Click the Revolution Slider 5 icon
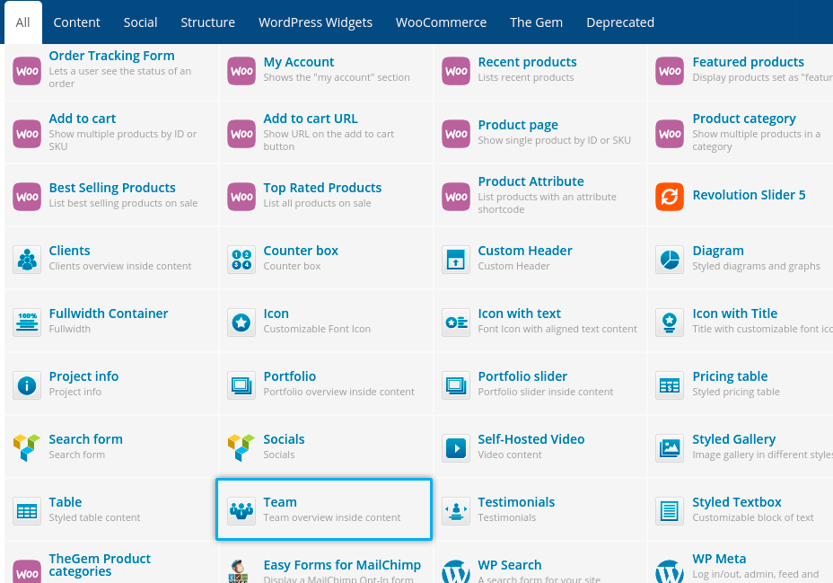The height and width of the screenshot is (583, 833). [670, 196]
